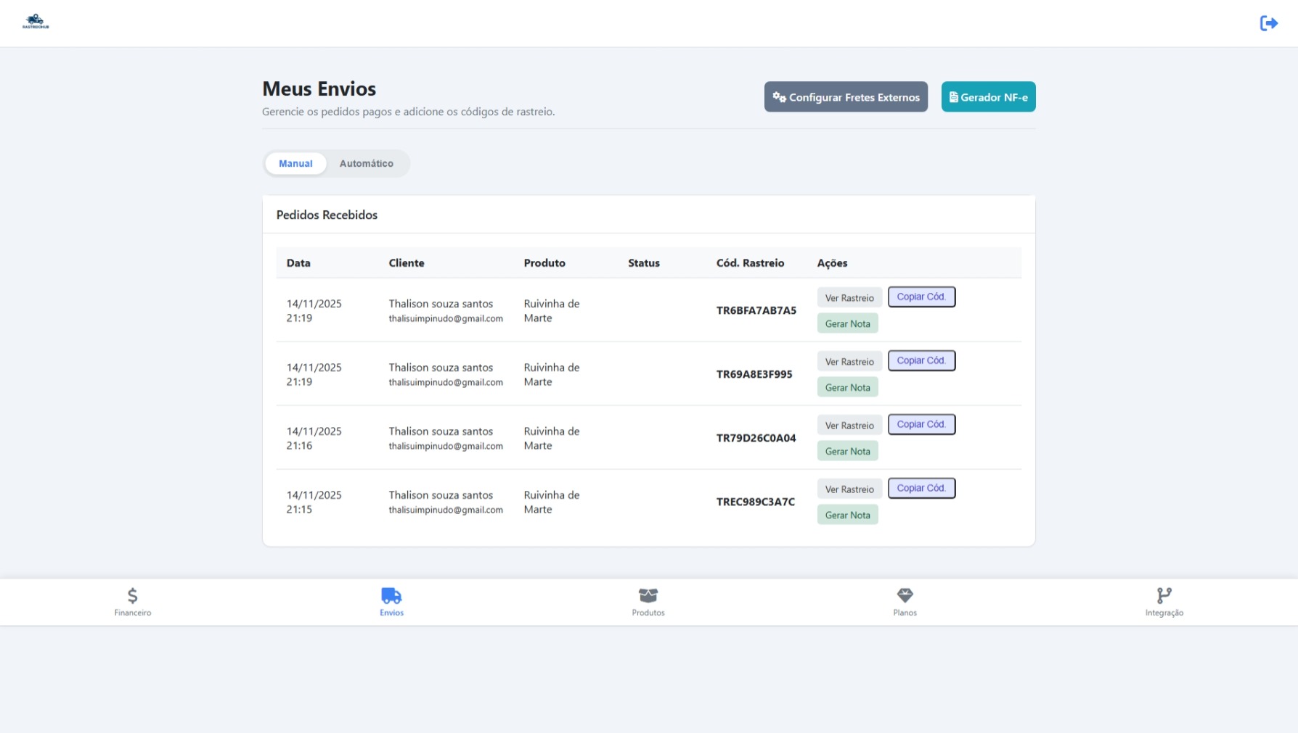Open the Integração branch icon

point(1164,595)
